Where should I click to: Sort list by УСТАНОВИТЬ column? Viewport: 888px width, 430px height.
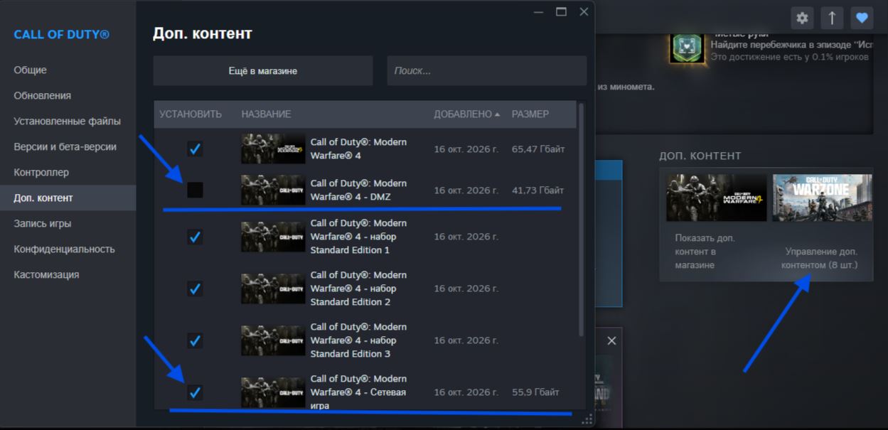click(x=191, y=114)
